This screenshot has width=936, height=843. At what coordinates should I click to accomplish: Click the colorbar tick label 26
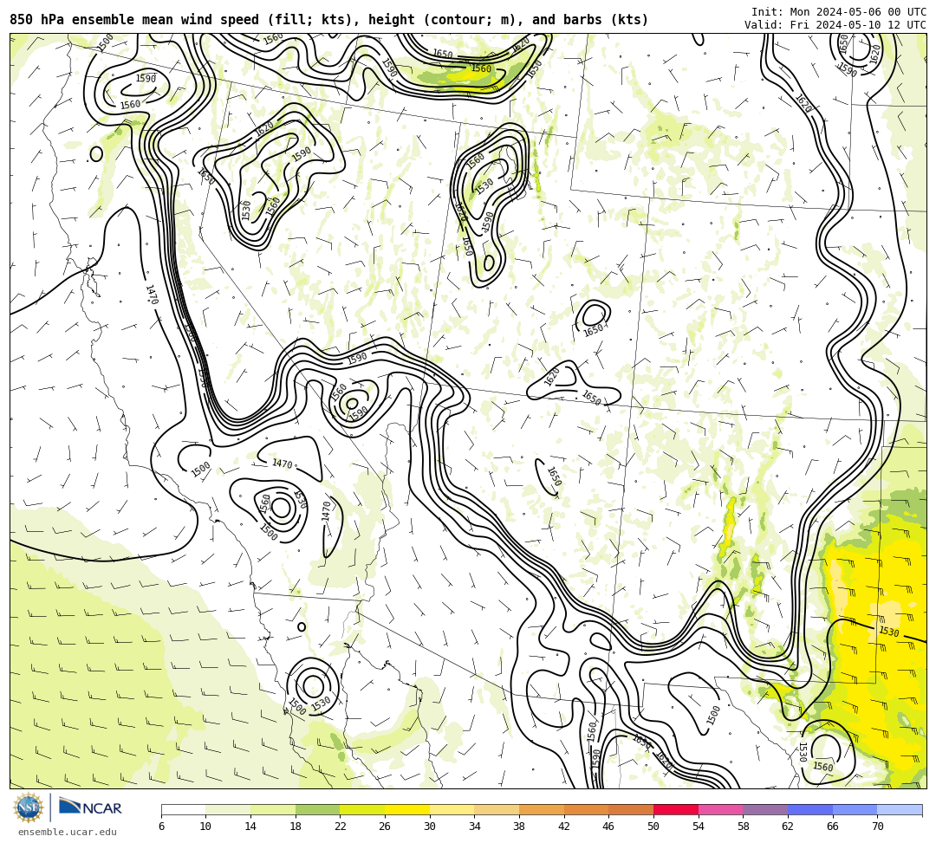tap(385, 827)
